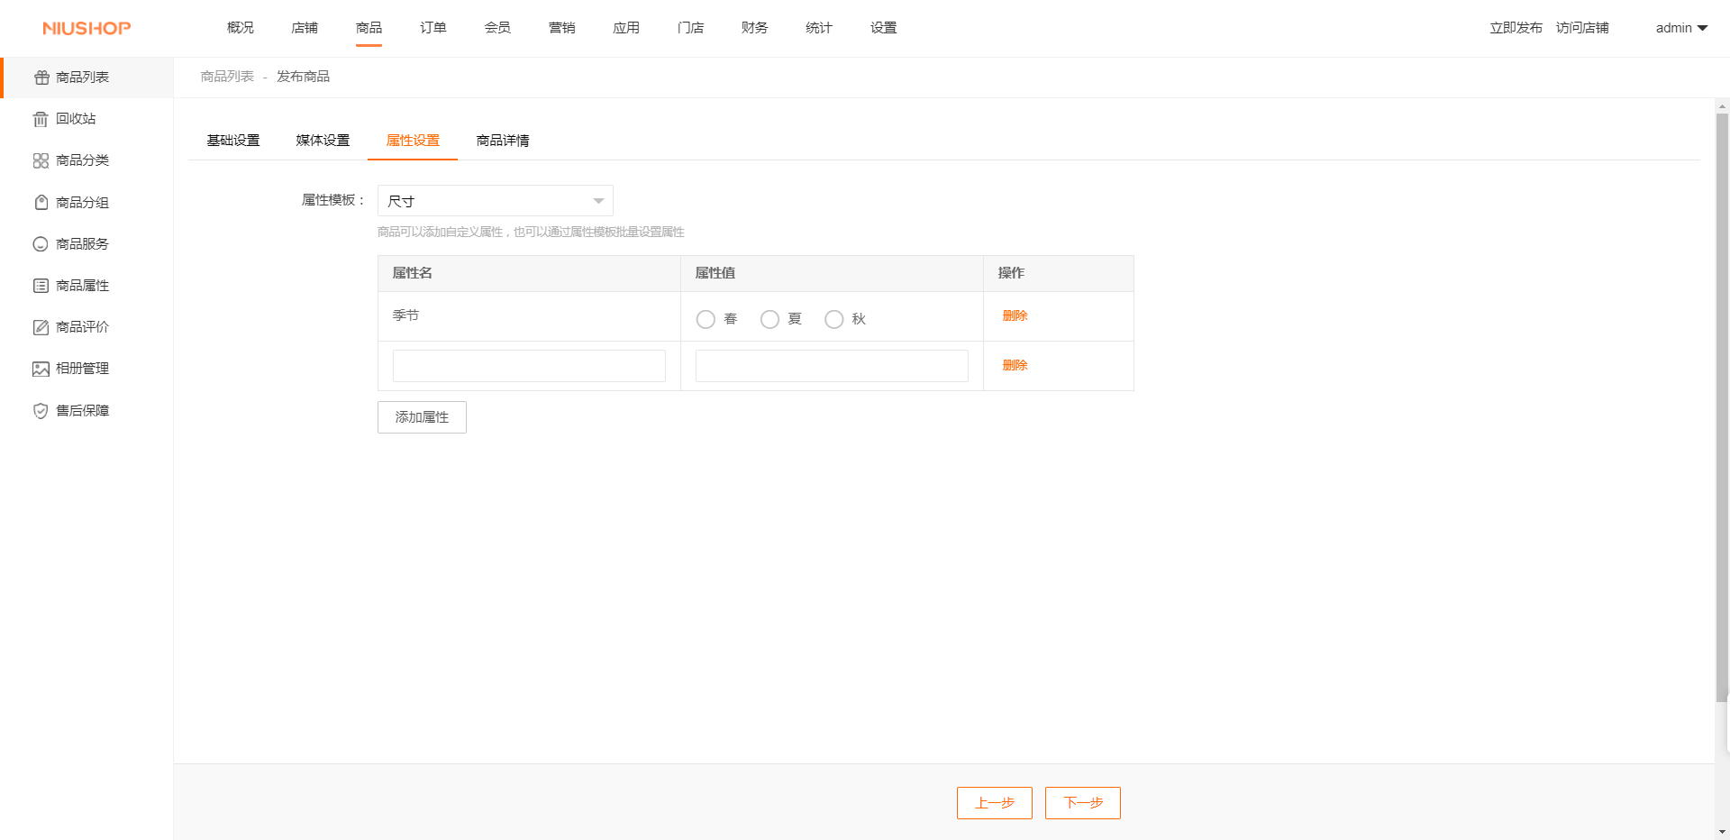Open the 店铺 top menu
This screenshot has height=840, width=1730.
(305, 28)
